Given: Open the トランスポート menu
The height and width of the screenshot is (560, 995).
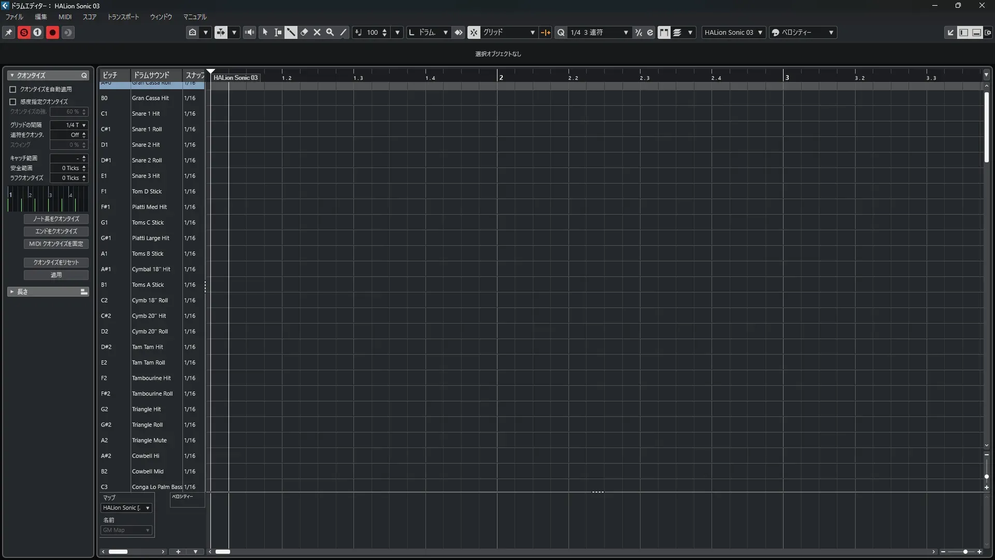Looking at the screenshot, I should pos(123,17).
